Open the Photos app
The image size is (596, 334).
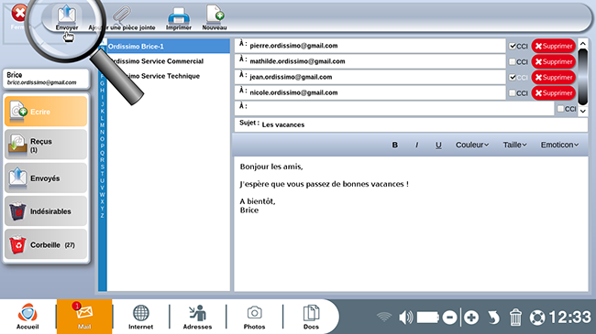[254, 317]
